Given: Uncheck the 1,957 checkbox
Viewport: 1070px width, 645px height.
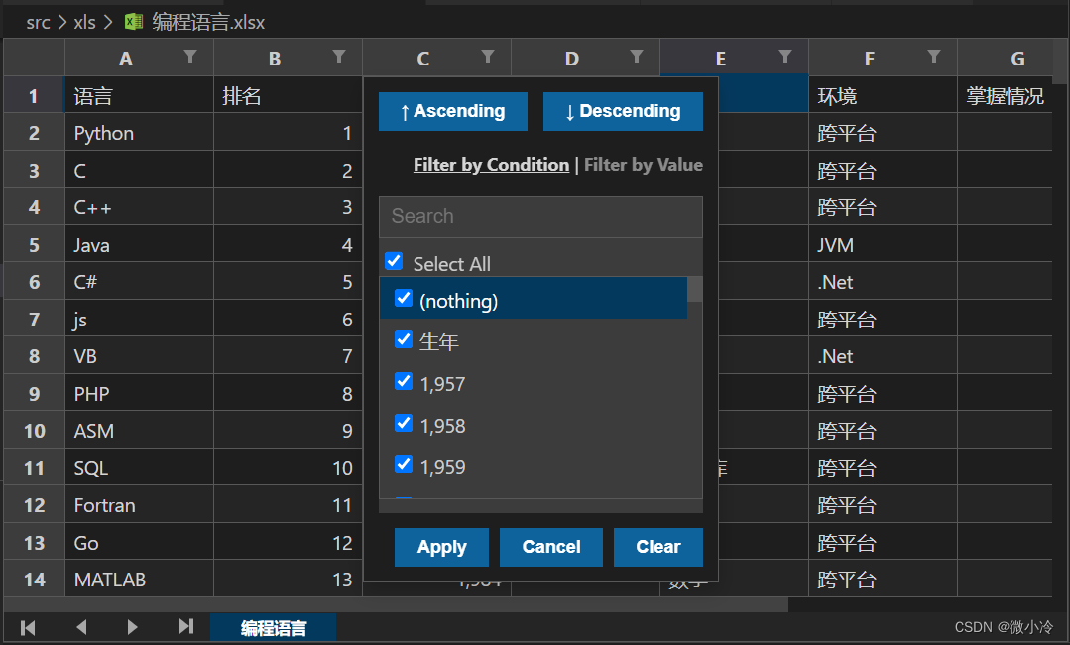Looking at the screenshot, I should (404, 381).
